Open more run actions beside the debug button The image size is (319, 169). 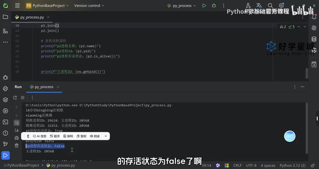[223, 6]
